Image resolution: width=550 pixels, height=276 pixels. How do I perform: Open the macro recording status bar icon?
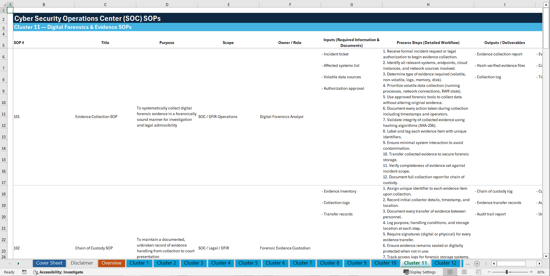pyautogui.click(x=24, y=272)
